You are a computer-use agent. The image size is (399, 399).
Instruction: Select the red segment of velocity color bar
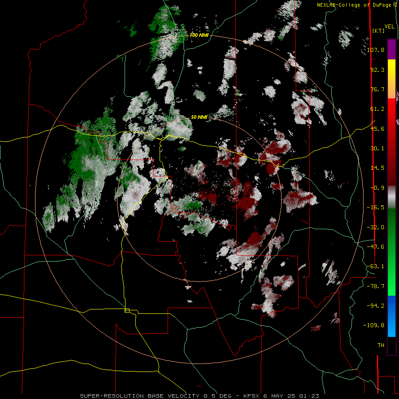(391, 142)
